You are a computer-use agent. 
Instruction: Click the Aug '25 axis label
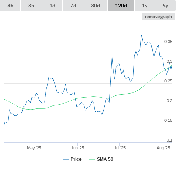[163, 148]
